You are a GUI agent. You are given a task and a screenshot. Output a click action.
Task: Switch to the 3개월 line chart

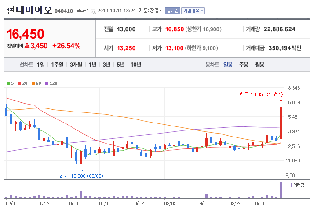[x=76, y=65]
